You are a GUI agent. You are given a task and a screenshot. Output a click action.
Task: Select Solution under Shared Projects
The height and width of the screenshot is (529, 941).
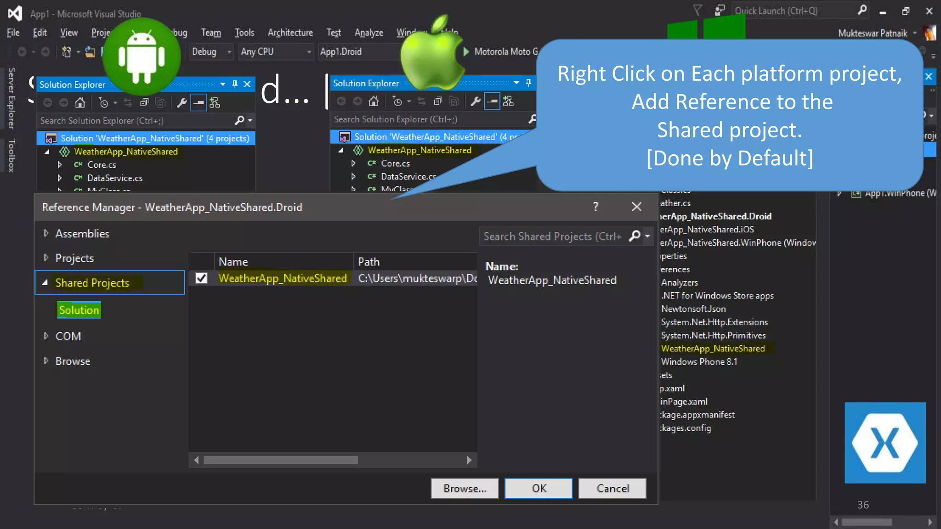(79, 310)
